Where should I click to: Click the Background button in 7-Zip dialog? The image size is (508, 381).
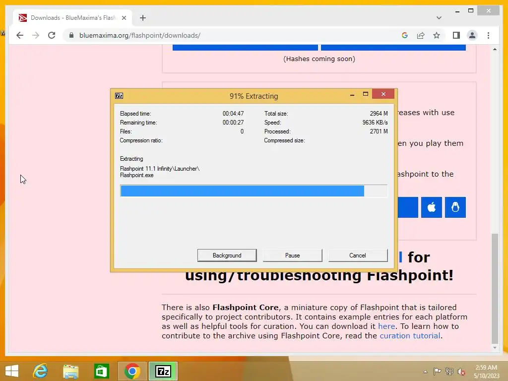pyautogui.click(x=227, y=255)
